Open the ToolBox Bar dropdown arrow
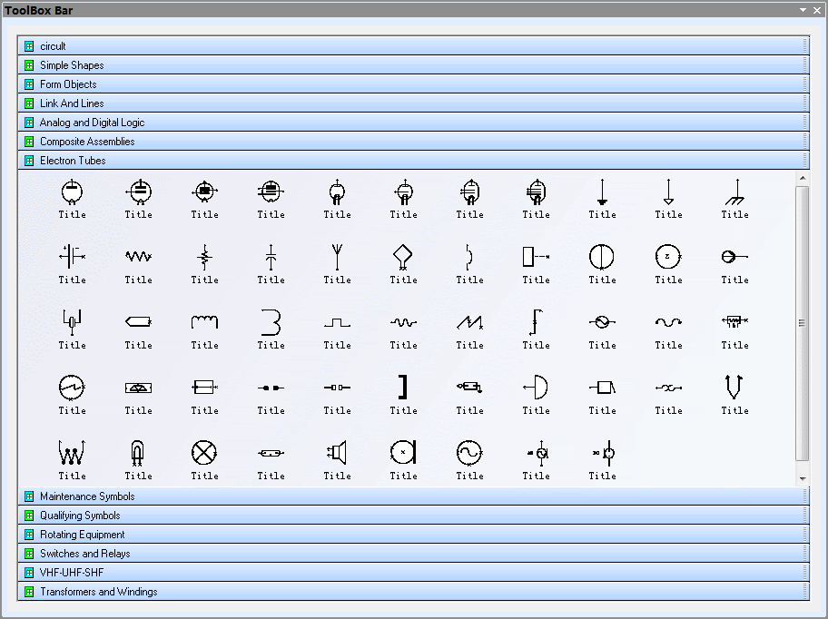This screenshot has height=619, width=828. tap(803, 9)
